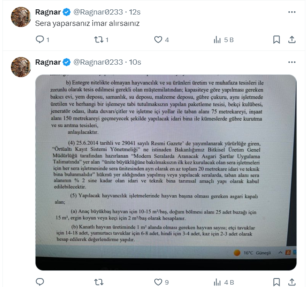Click the Ragnar name on second tweet

(x=48, y=62)
